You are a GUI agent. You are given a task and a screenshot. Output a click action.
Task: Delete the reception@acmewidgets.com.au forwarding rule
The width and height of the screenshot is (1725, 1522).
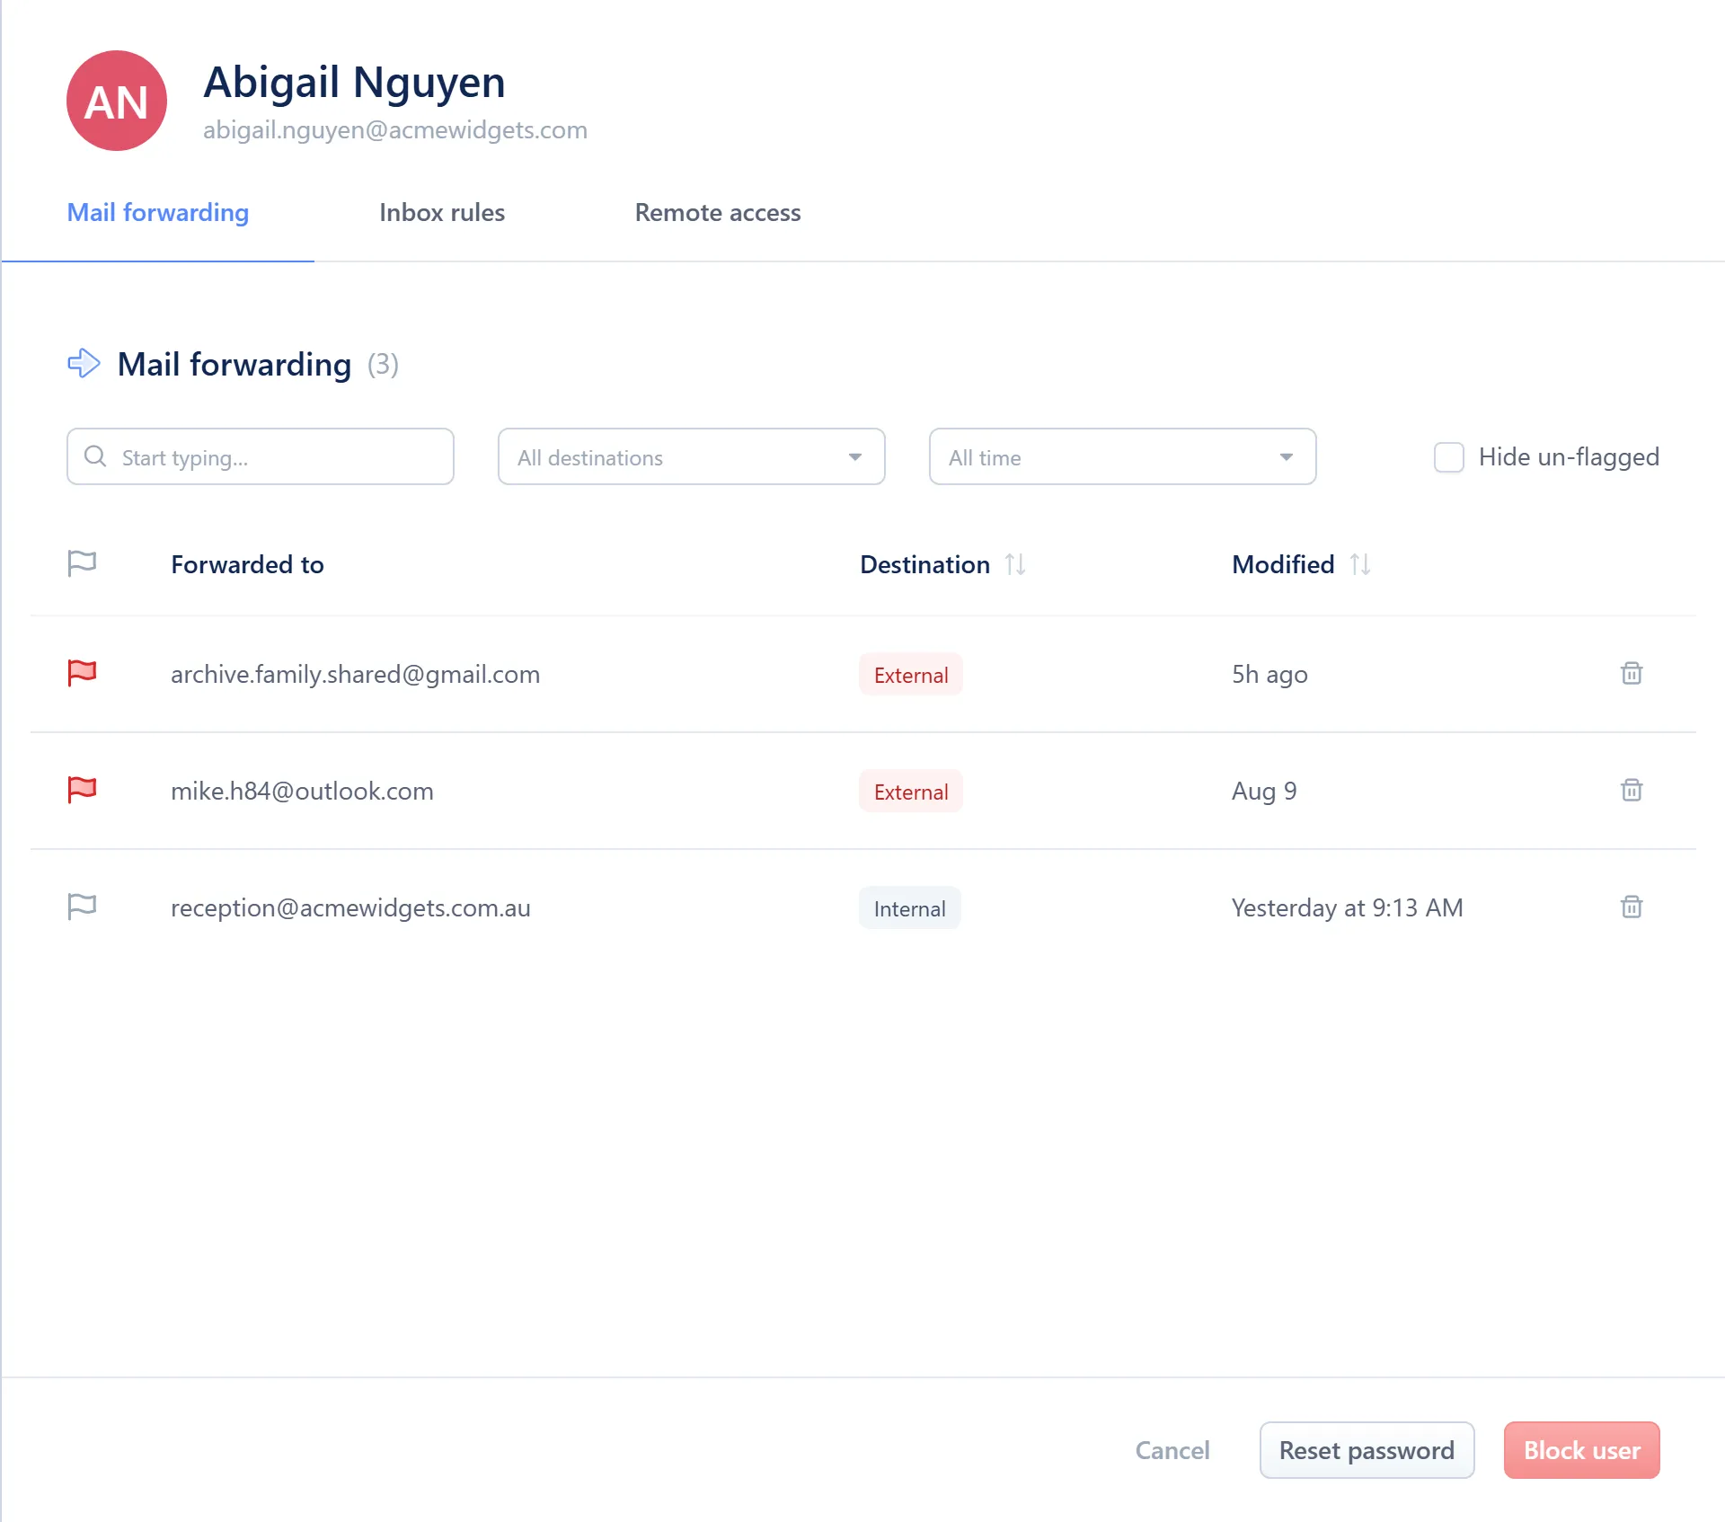[1632, 907]
